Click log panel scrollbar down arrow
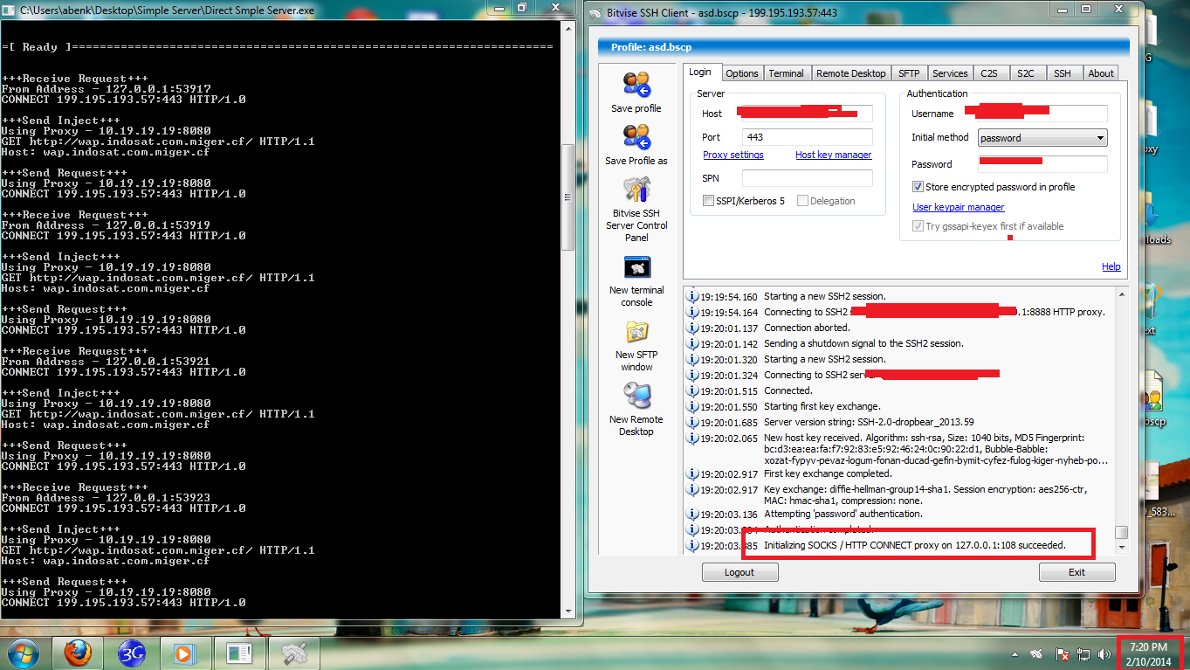 [x=1122, y=548]
